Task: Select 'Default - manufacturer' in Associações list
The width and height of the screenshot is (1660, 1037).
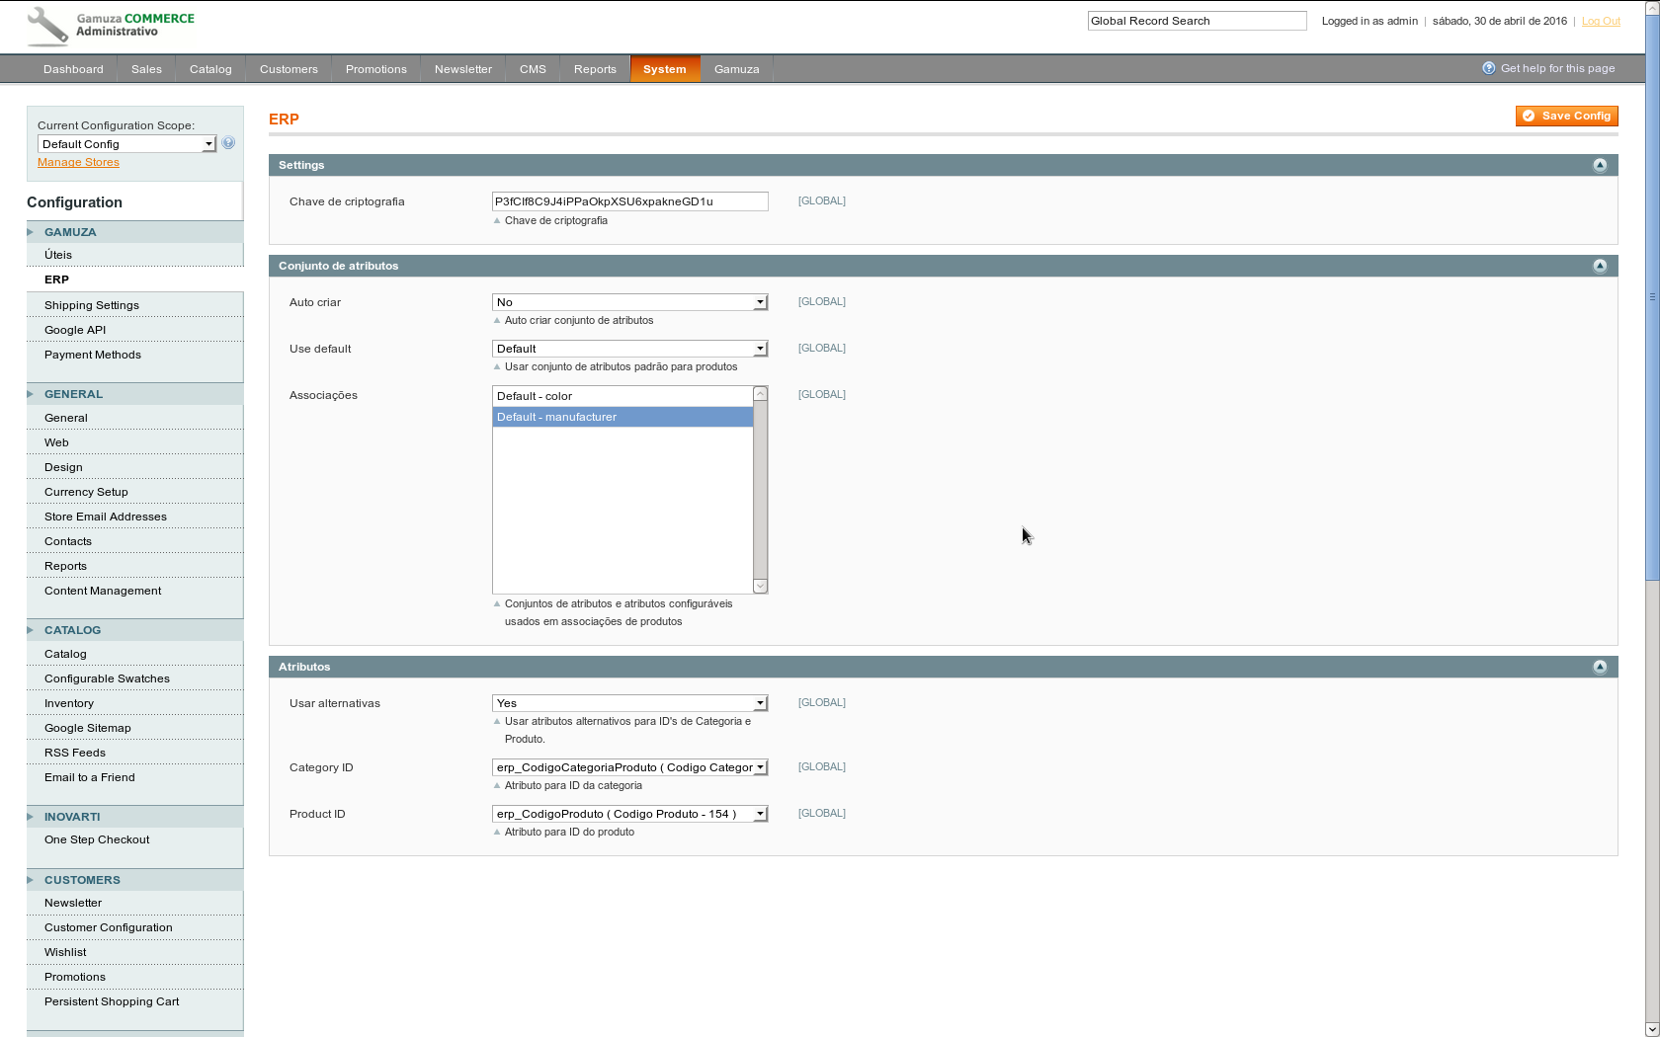Action: point(622,417)
